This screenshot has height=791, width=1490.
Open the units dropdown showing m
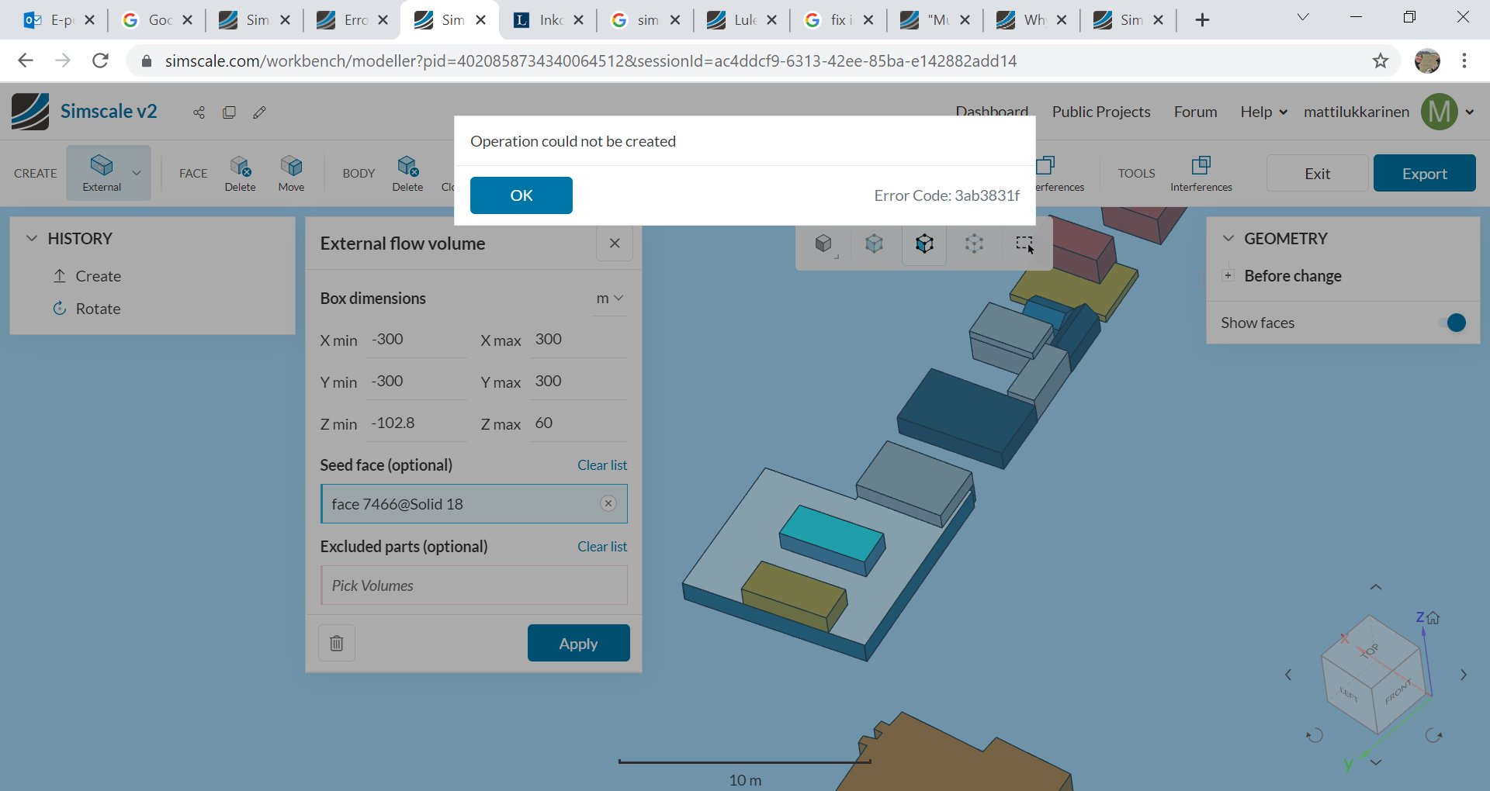click(609, 298)
